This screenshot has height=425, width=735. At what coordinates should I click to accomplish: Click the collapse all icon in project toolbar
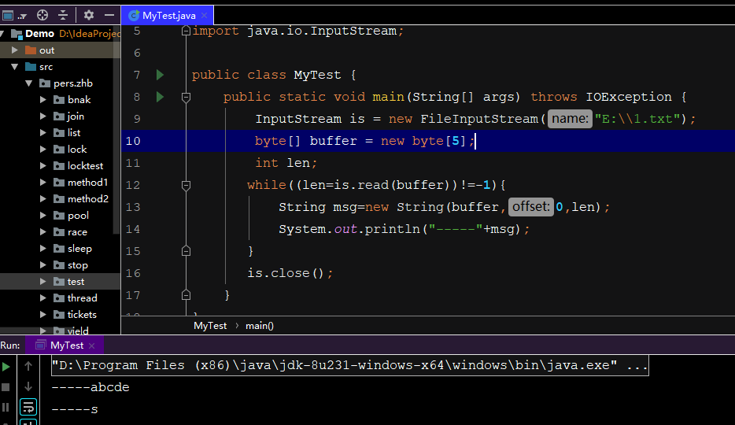(63, 15)
